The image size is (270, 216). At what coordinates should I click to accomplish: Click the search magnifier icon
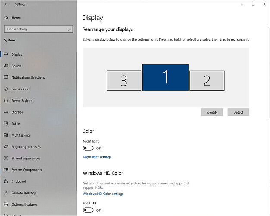click(69, 29)
